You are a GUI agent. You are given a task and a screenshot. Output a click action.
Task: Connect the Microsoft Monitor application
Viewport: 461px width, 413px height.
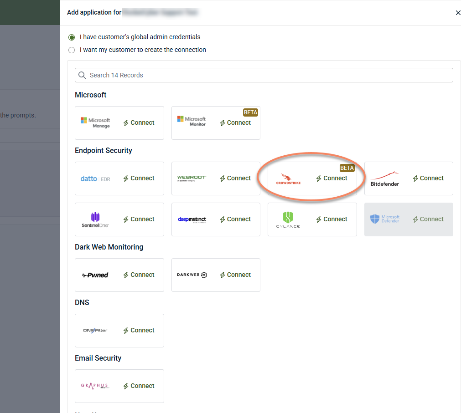235,122
